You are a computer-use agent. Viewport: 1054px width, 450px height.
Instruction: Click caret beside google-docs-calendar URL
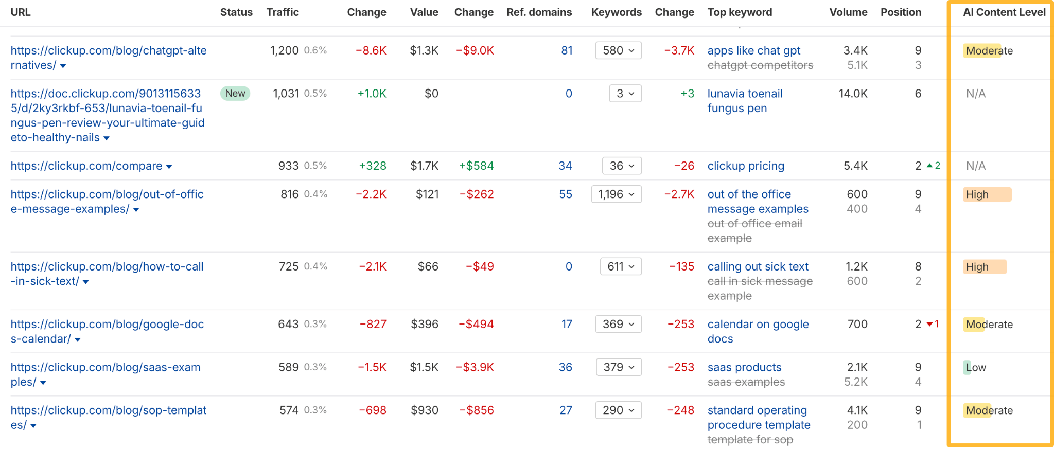point(78,339)
